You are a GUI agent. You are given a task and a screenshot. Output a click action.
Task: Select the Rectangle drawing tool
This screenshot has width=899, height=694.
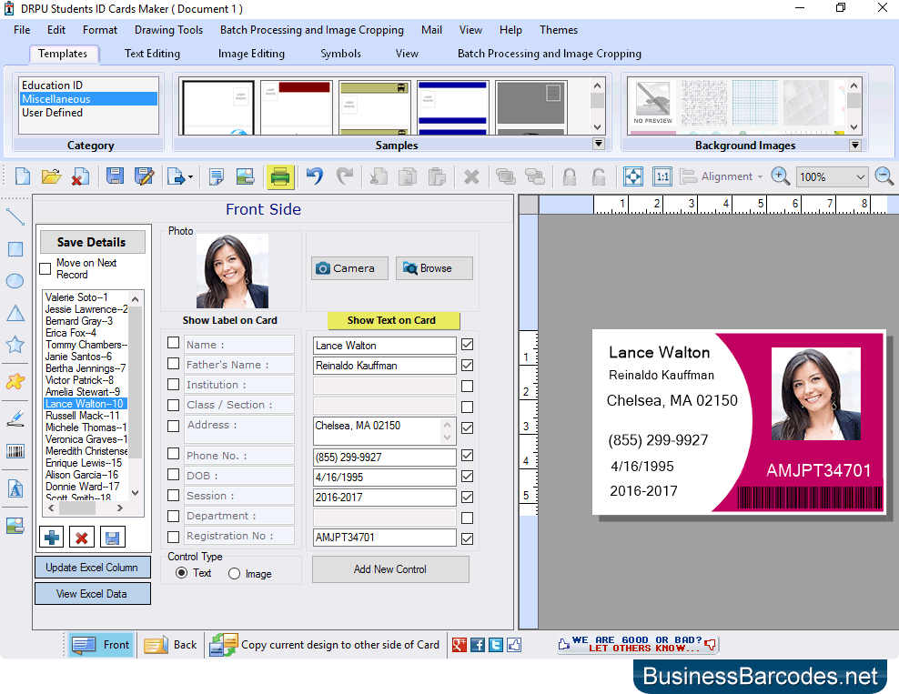[15, 249]
